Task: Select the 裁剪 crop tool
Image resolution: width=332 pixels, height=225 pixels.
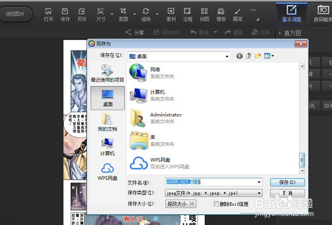Action: [123, 15]
